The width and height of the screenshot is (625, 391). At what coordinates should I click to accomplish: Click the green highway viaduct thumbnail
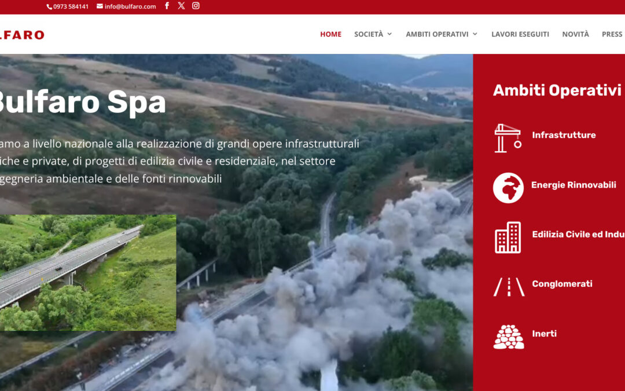[88, 272]
